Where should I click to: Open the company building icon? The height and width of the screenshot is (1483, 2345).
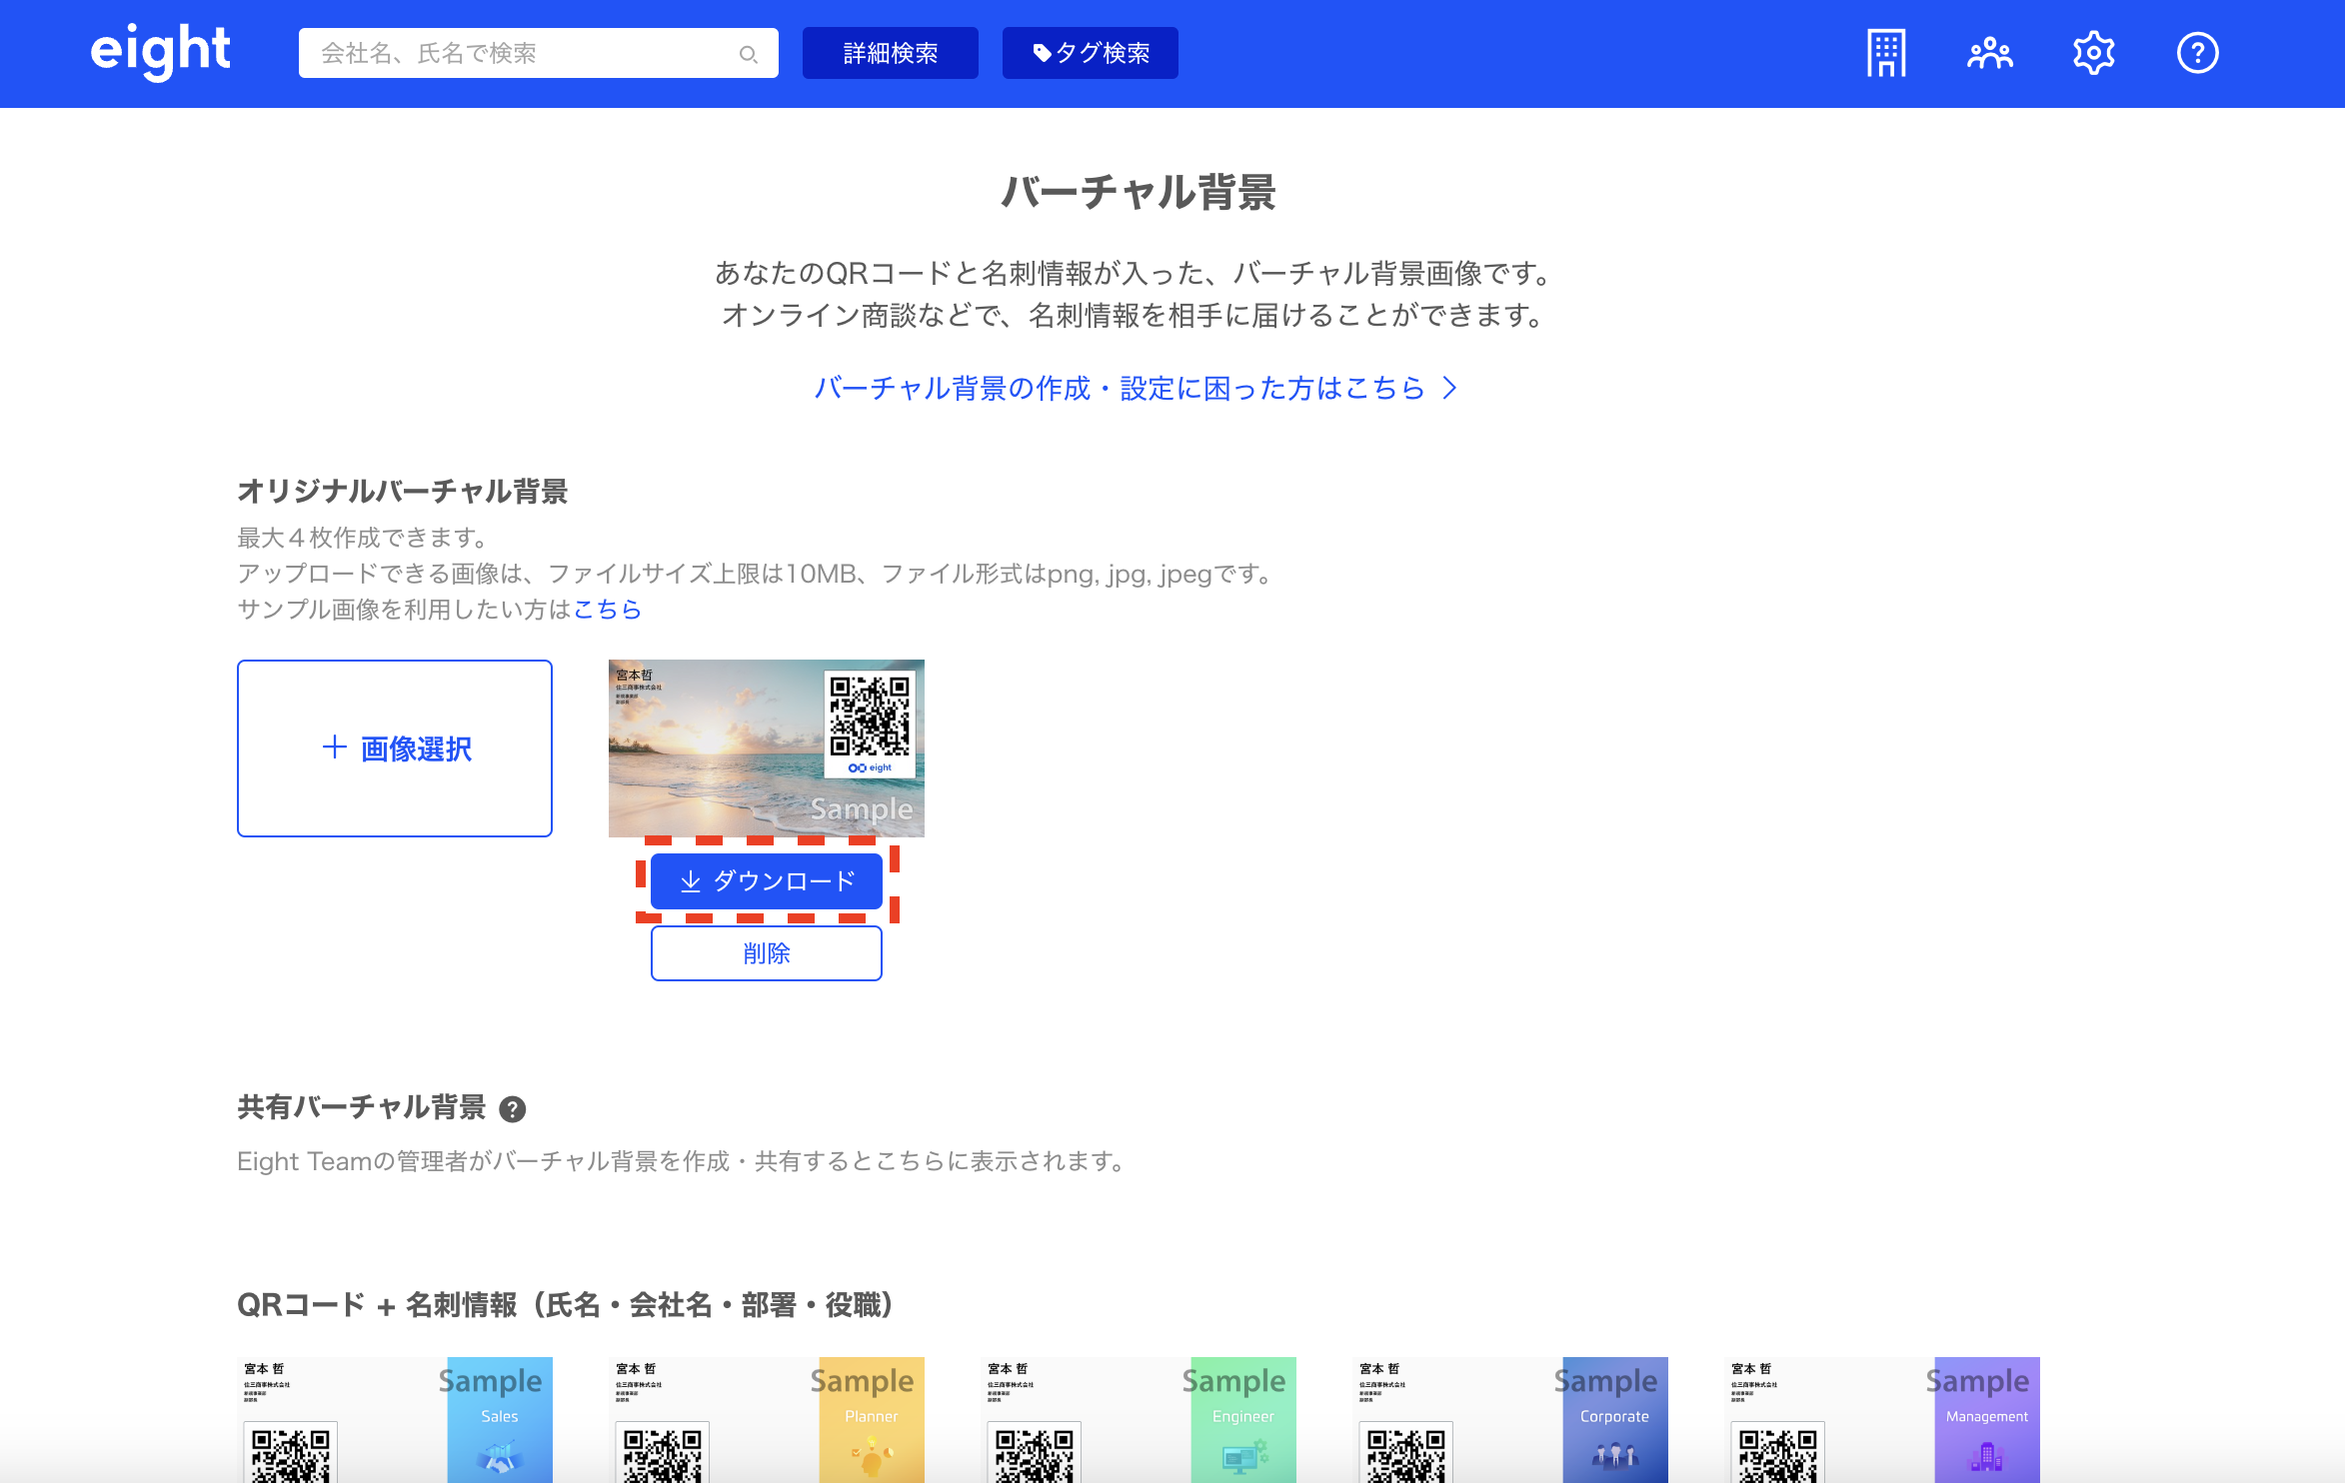click(x=1885, y=53)
